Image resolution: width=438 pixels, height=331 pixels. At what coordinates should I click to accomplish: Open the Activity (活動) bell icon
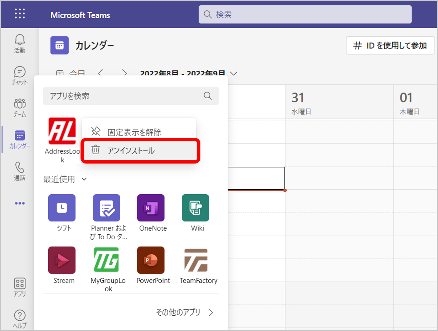20,44
